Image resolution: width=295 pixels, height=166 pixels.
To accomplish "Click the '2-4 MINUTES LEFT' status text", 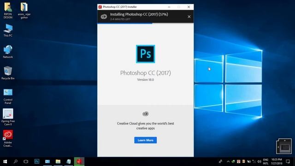I will [120, 19].
